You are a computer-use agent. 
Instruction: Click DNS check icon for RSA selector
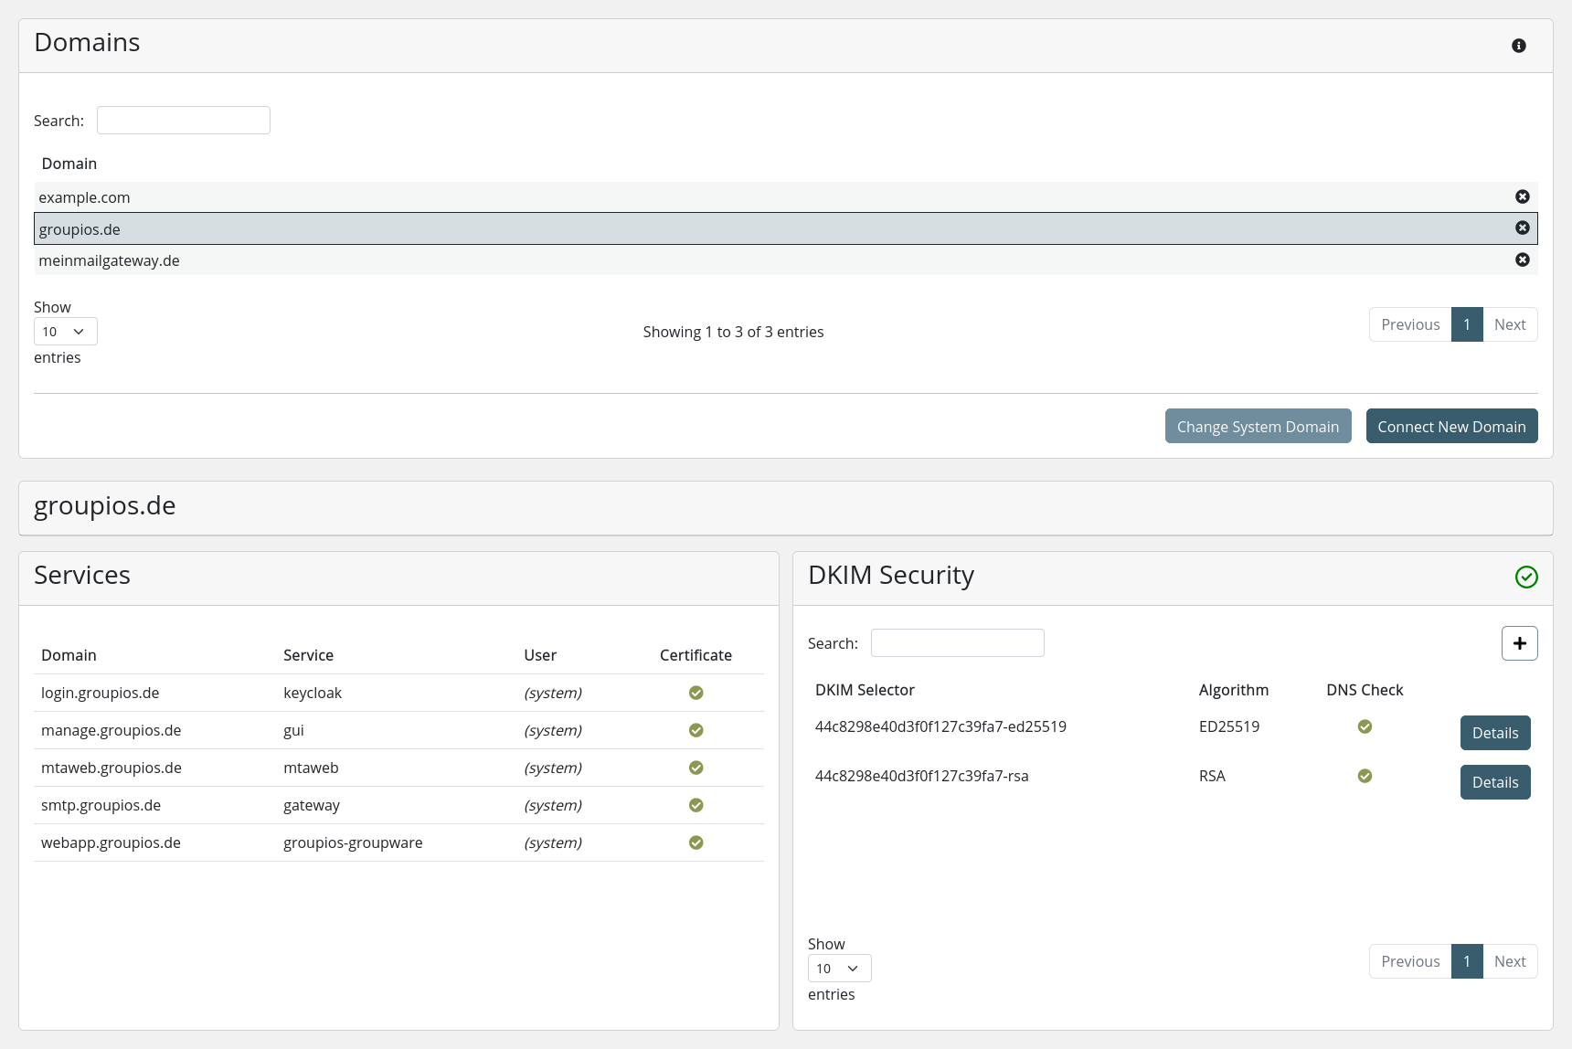coord(1365,776)
